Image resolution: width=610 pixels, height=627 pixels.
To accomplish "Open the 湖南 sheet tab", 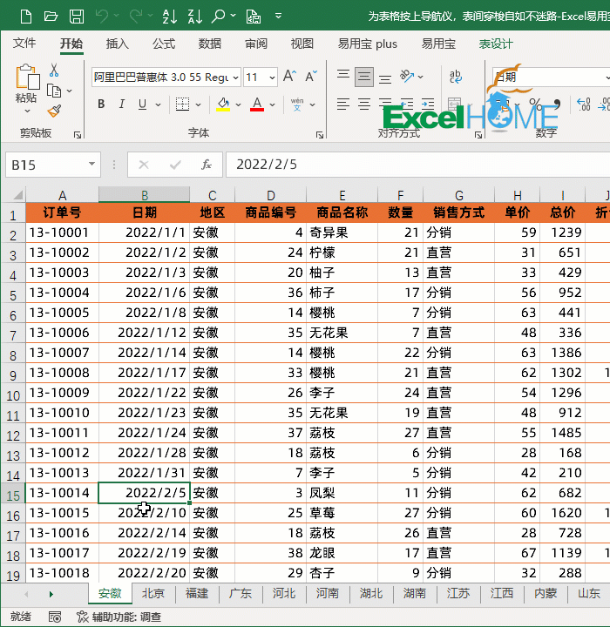I will 415,593.
